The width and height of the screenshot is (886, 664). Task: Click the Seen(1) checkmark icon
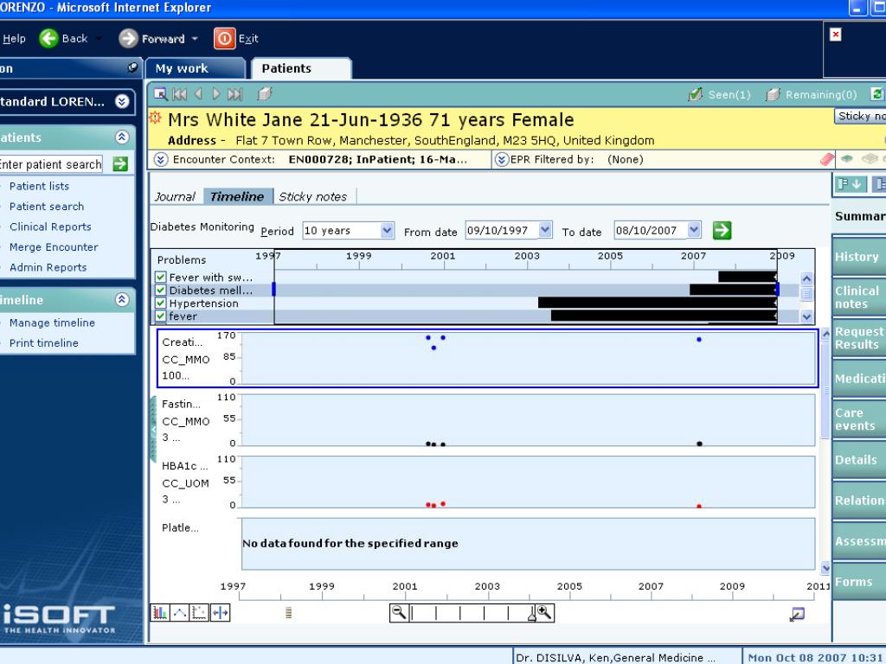click(x=695, y=94)
